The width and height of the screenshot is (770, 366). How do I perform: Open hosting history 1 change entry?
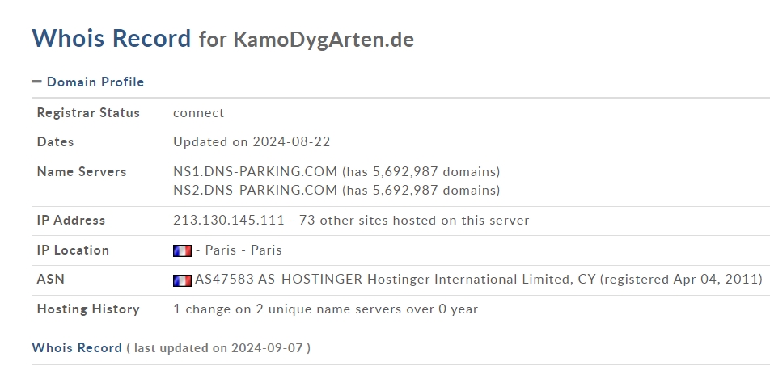pos(325,309)
